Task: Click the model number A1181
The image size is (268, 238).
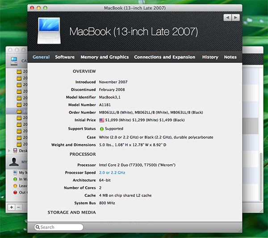Action: coord(105,105)
